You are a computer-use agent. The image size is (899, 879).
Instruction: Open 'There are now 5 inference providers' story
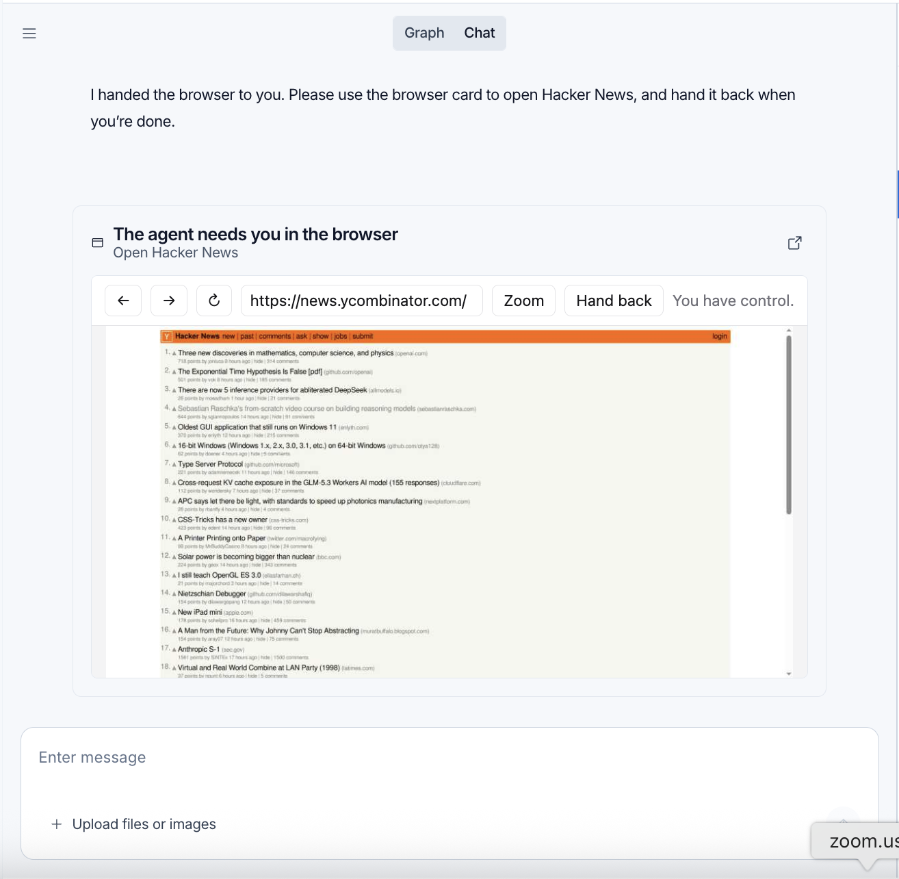272,390
